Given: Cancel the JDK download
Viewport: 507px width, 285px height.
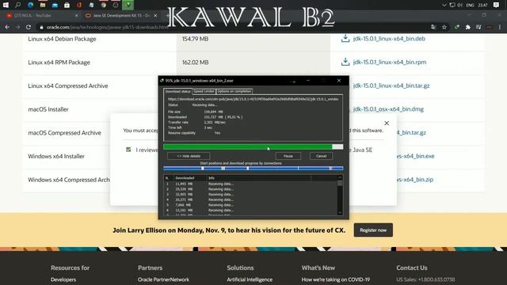Looking at the screenshot, I should point(321,156).
